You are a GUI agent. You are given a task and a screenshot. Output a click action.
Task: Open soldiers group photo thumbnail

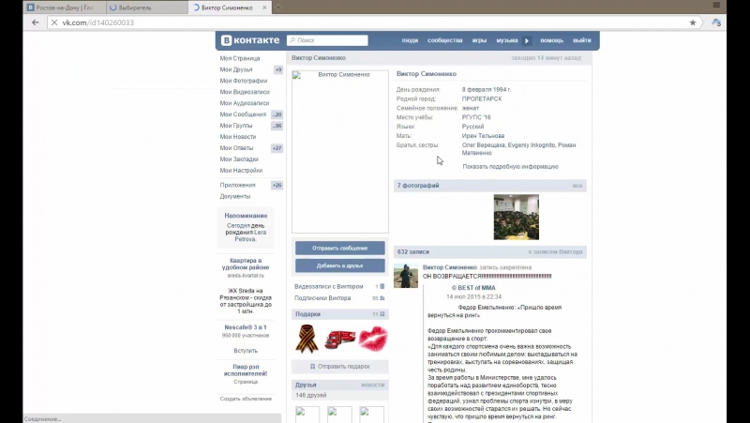coord(517,217)
